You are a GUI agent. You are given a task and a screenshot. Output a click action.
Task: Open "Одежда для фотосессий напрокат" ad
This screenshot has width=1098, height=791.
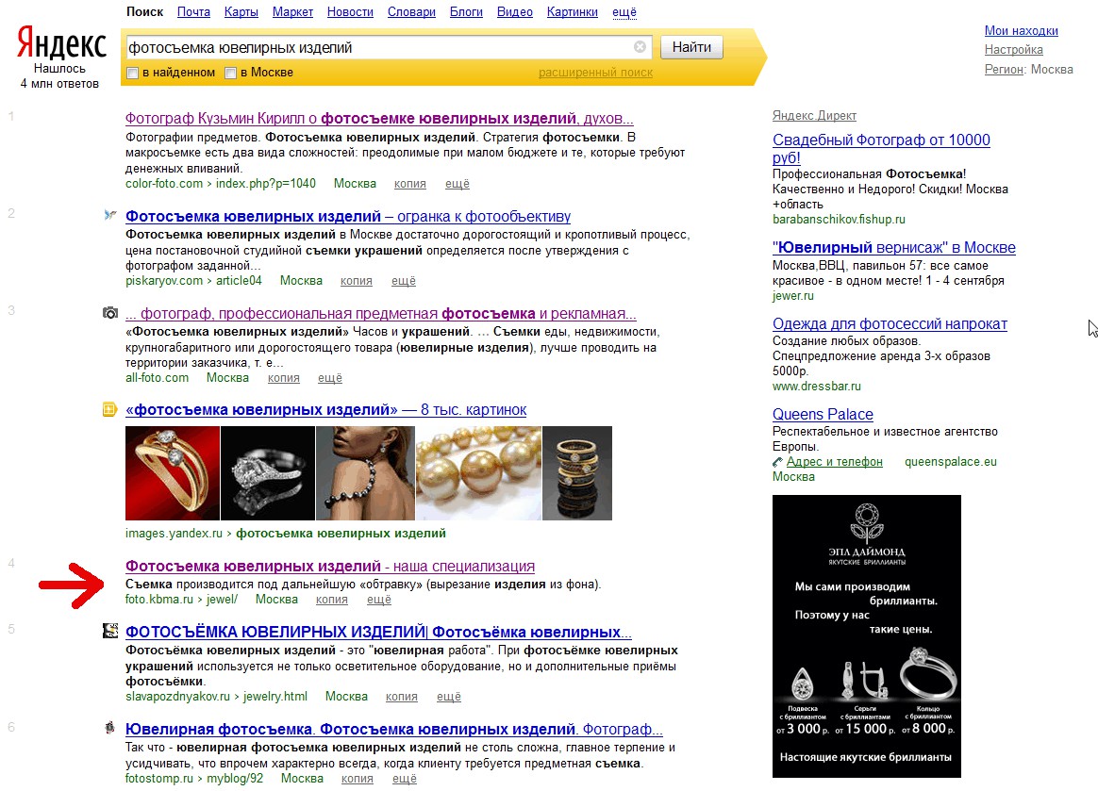(x=890, y=324)
